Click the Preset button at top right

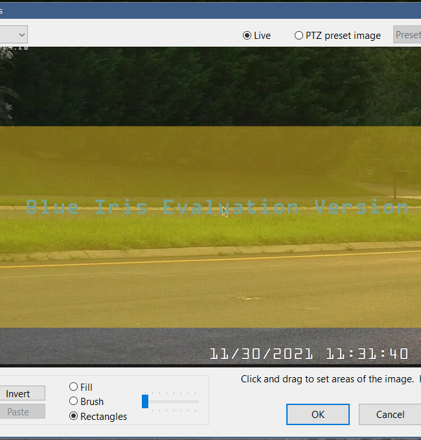coord(407,34)
